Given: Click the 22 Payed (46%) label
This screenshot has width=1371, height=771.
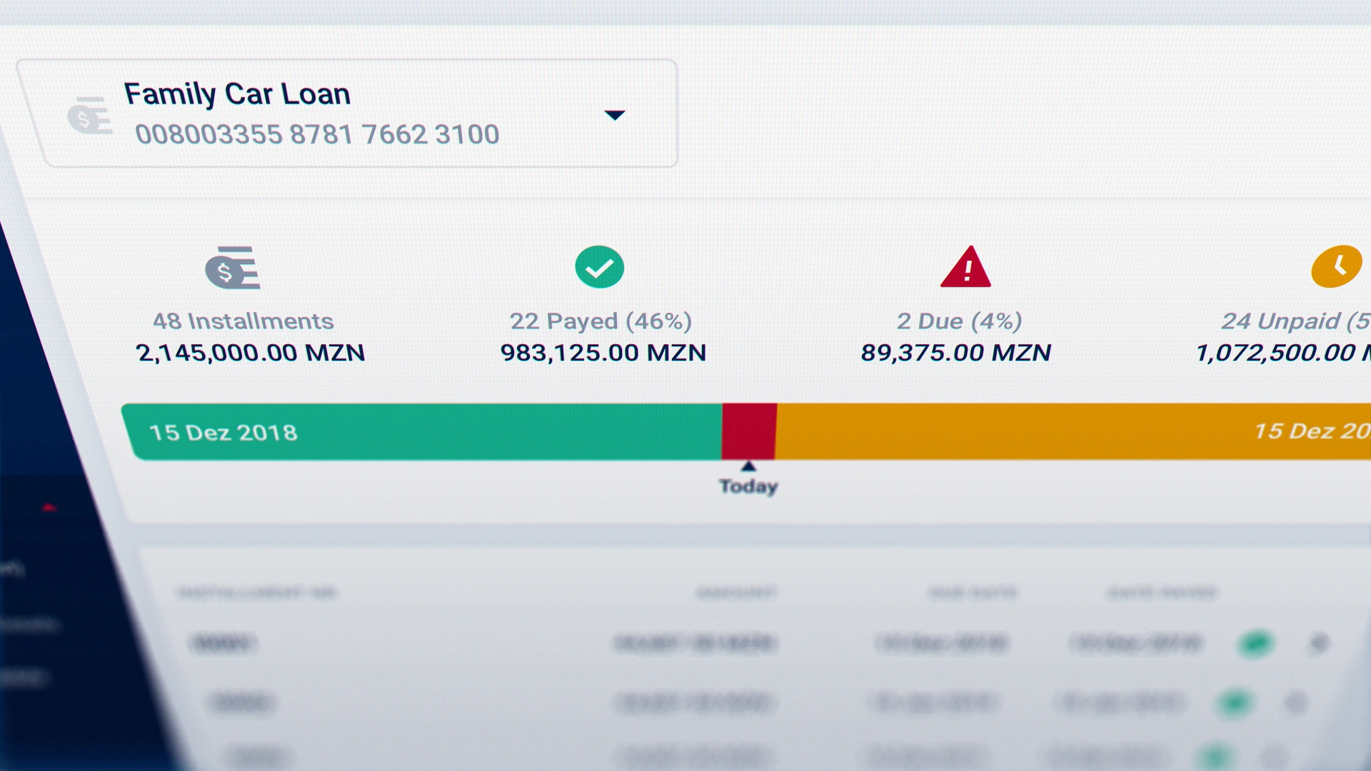Looking at the screenshot, I should click(x=601, y=321).
